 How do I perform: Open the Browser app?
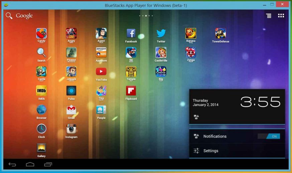[x=41, y=110]
